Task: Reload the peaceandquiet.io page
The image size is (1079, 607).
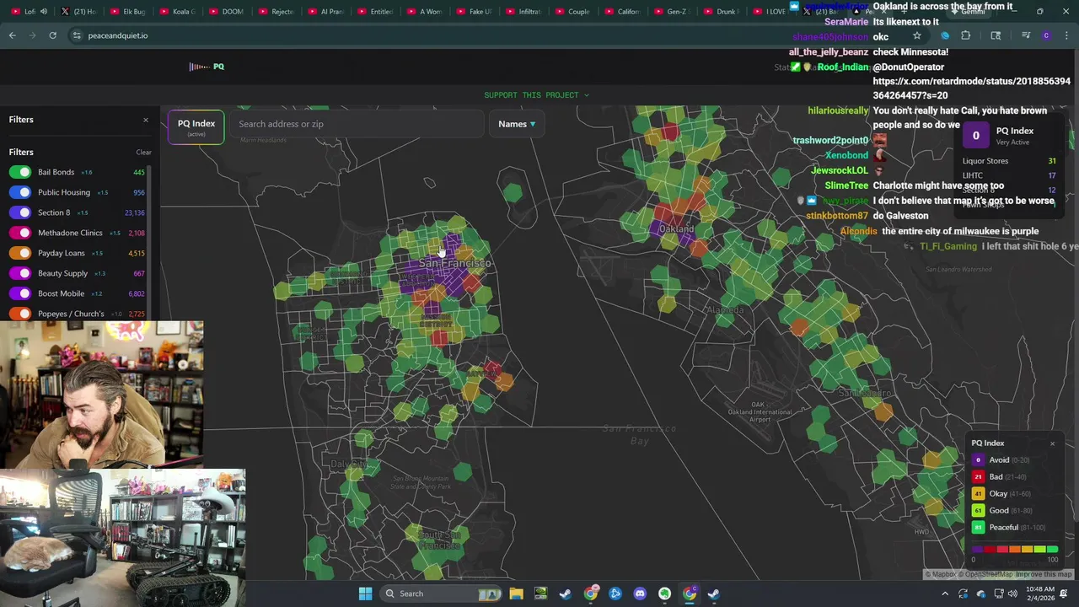Action: coord(53,35)
